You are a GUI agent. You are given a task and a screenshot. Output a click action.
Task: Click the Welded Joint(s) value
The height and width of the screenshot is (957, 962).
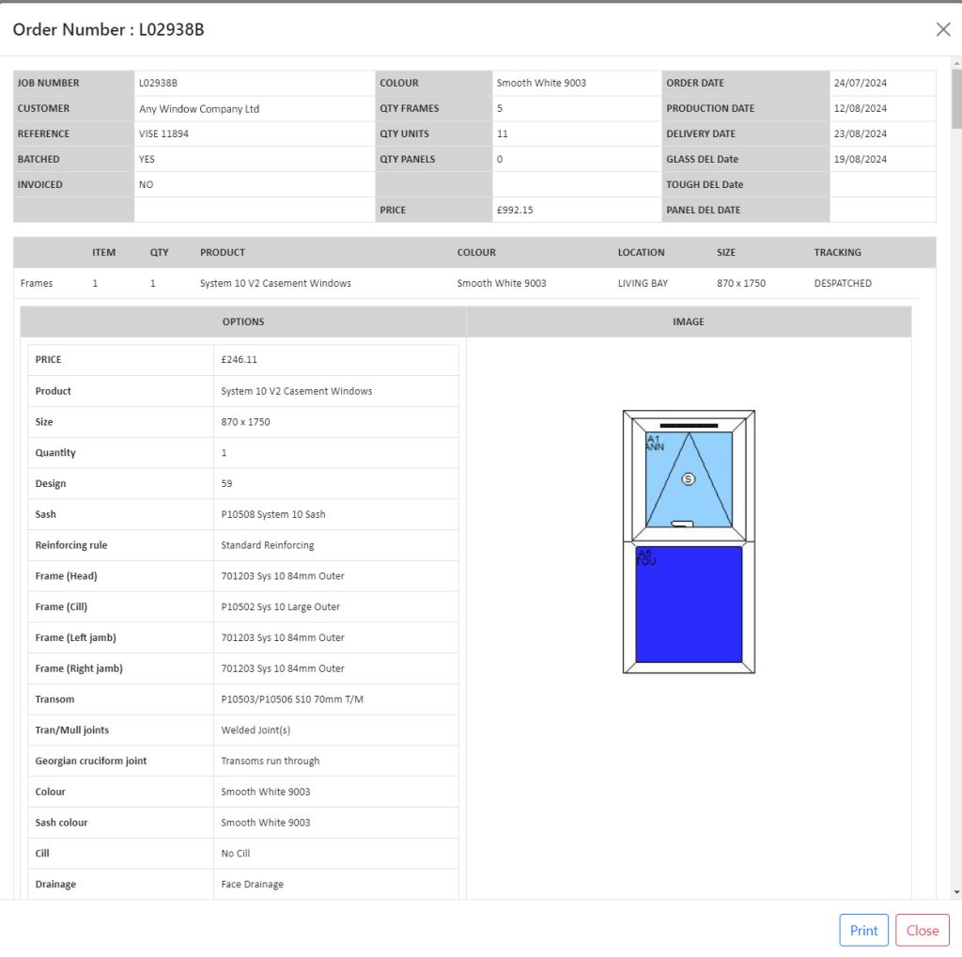(x=256, y=730)
